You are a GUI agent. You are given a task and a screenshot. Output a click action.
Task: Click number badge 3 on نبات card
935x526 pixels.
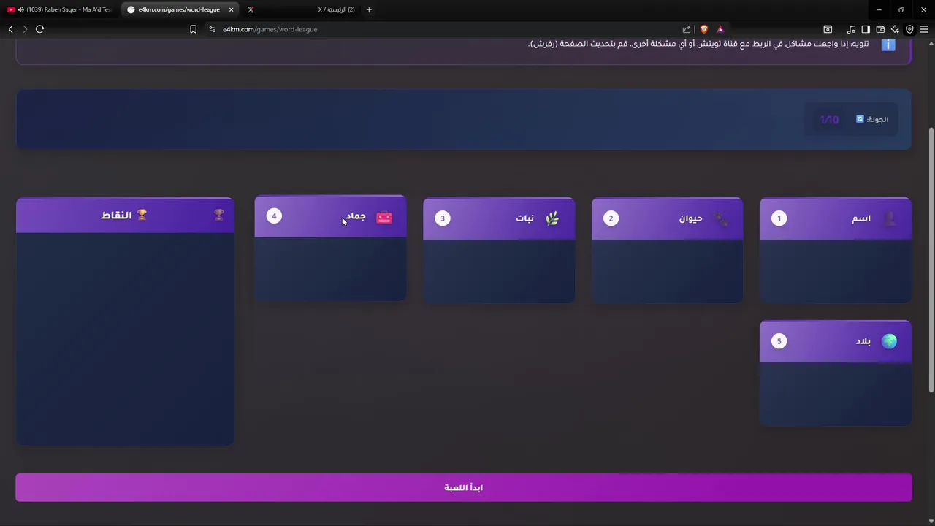443,218
